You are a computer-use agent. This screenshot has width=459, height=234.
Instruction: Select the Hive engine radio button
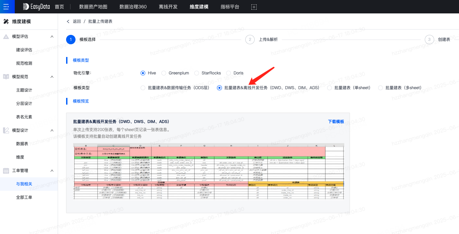point(143,73)
